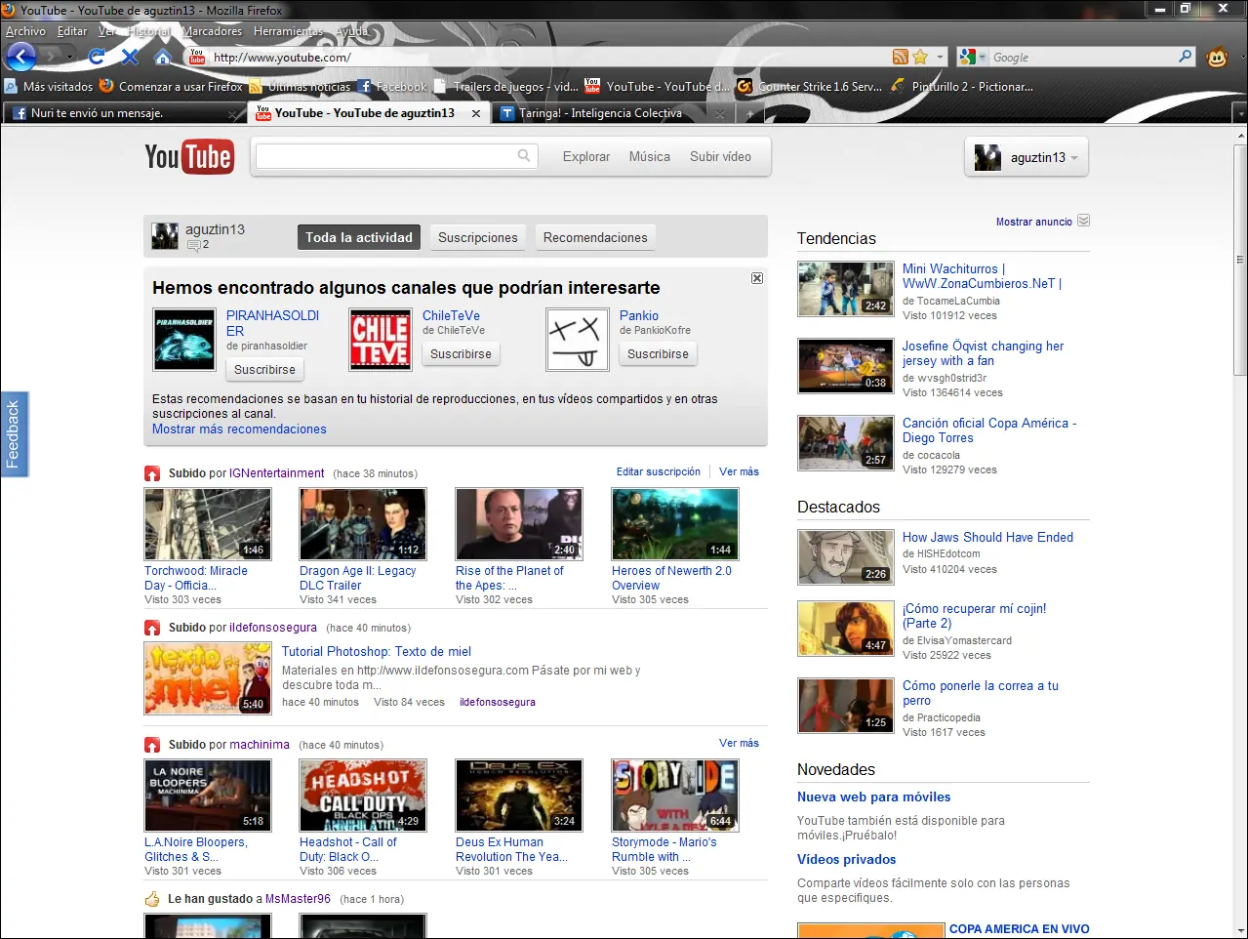The image size is (1248, 939).
Task: Open a new tab with the plus button
Action: click(750, 114)
